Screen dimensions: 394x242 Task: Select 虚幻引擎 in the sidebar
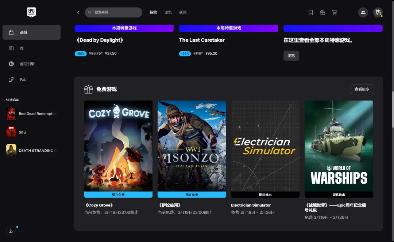(32, 64)
